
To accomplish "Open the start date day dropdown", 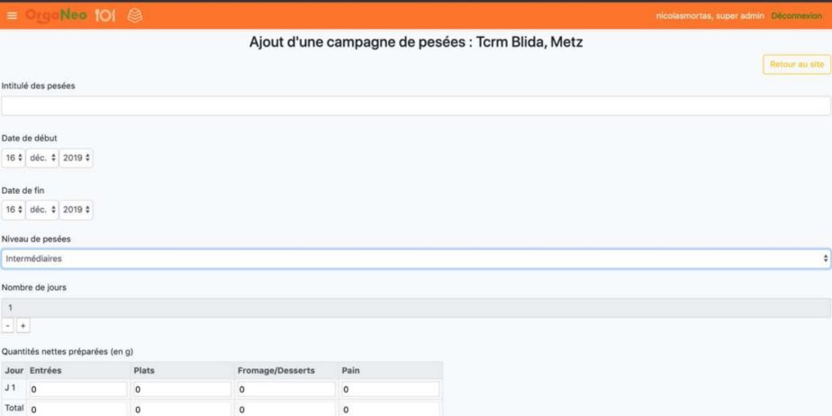I will tap(14, 158).
